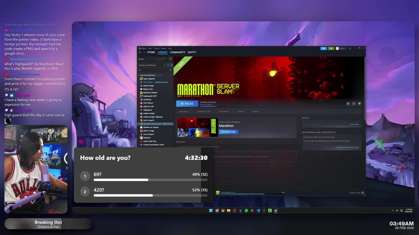Click Change My Screenshot Key
This screenshot has height=235, width=419.
click(x=347, y=147)
